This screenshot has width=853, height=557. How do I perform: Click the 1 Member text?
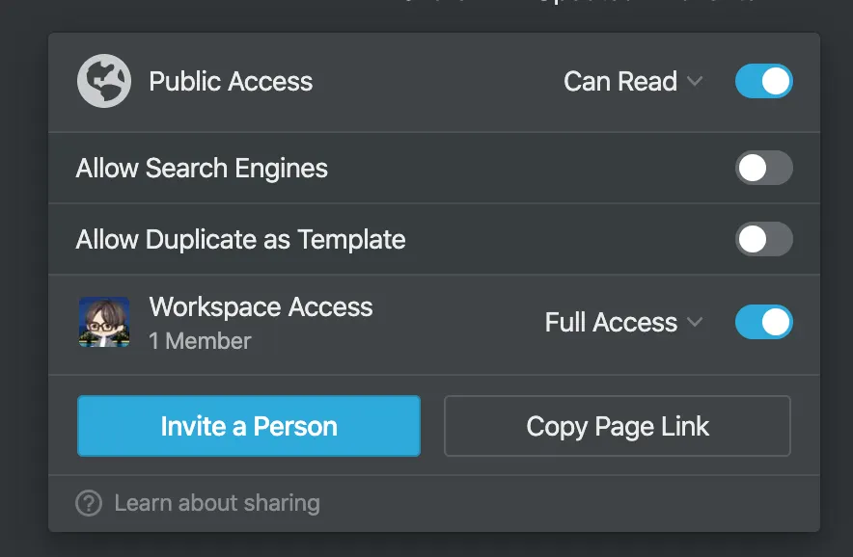click(200, 341)
